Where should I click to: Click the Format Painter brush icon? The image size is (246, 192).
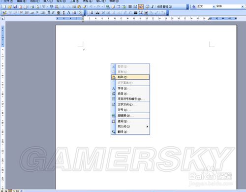click(x=85, y=7)
